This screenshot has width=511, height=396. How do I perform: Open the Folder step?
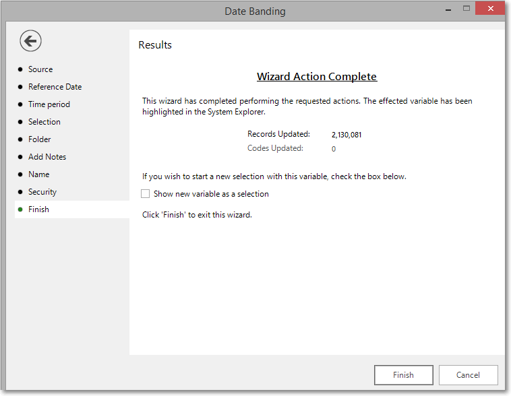39,139
